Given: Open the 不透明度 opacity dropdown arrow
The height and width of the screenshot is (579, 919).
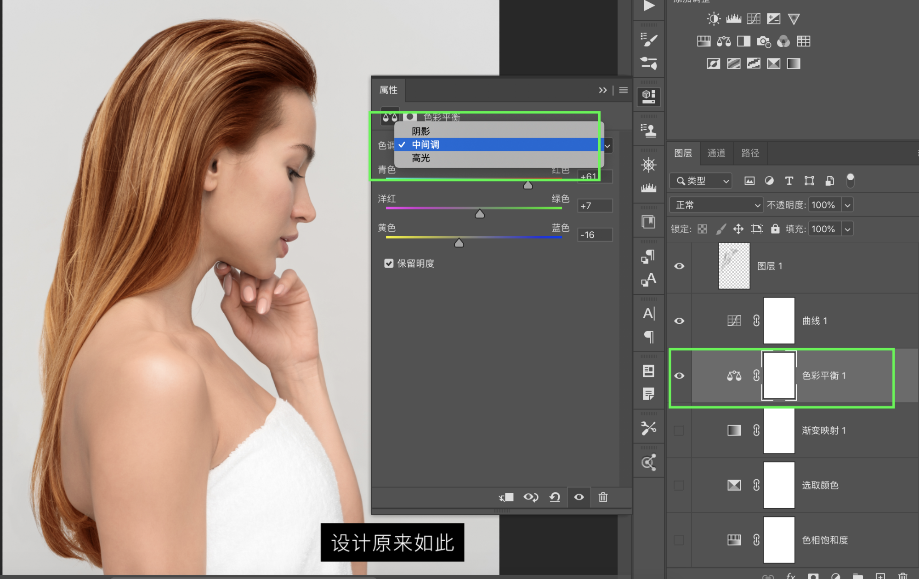Looking at the screenshot, I should 848,205.
